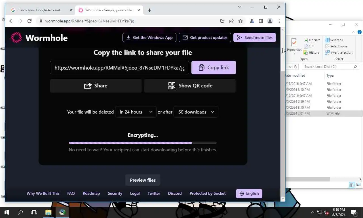
Task: Click Preview files button
Action: tap(143, 180)
